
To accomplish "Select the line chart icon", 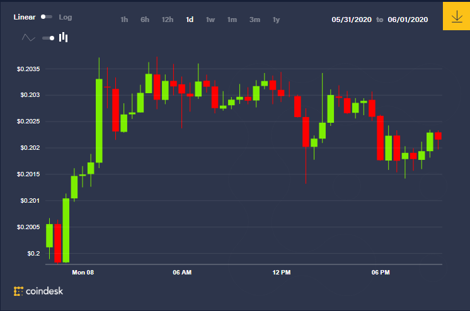I will (28, 38).
